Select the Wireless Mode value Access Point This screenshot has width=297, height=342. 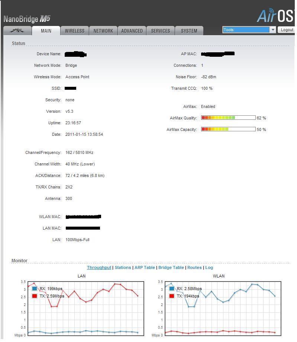point(77,77)
